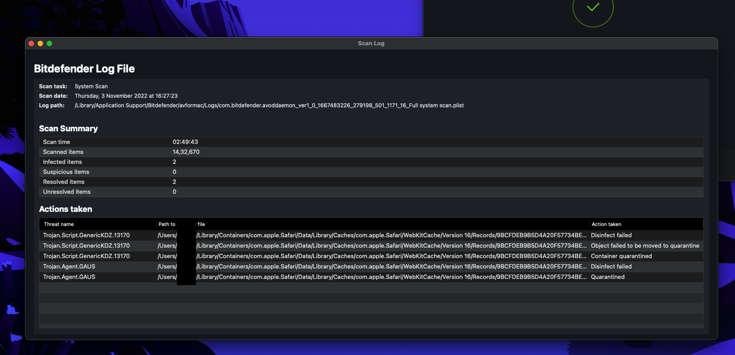Click the Log path label
The height and width of the screenshot is (355, 735).
(52, 106)
